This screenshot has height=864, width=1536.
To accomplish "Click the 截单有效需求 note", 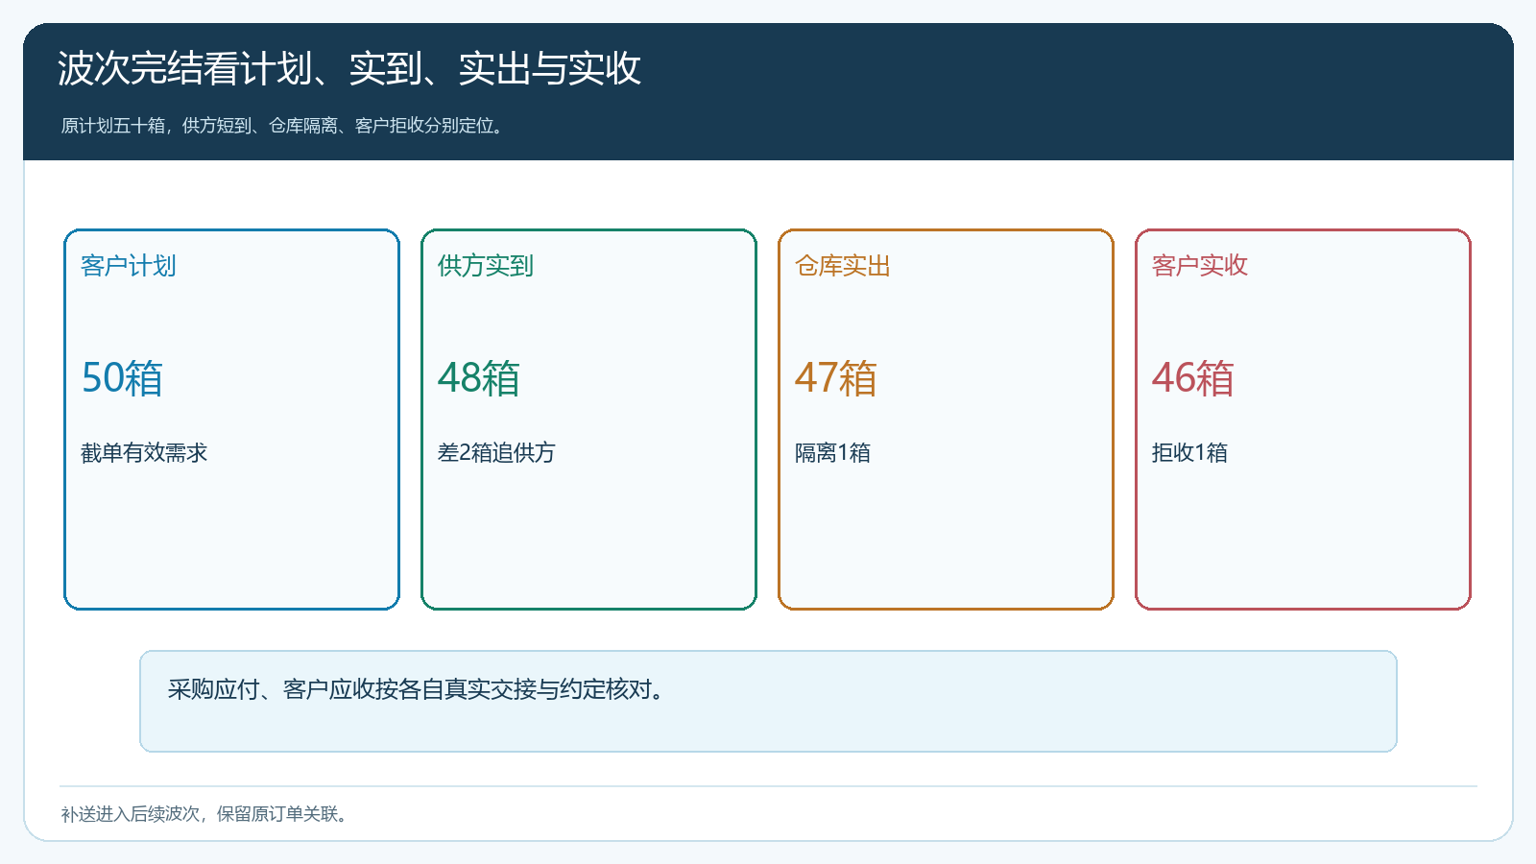I will [x=144, y=452].
